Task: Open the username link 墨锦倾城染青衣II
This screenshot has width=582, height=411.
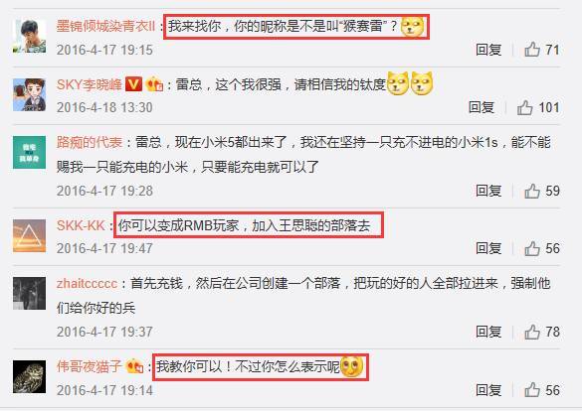Action: 105,26
